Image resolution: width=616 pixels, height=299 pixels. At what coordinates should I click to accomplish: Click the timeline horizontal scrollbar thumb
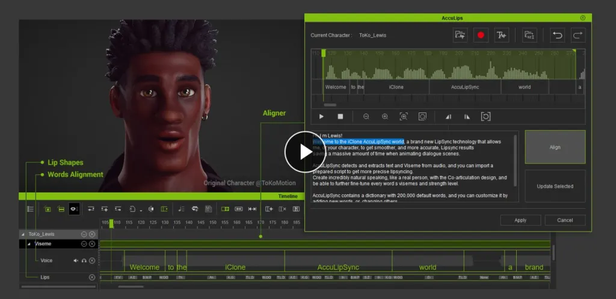point(132,286)
